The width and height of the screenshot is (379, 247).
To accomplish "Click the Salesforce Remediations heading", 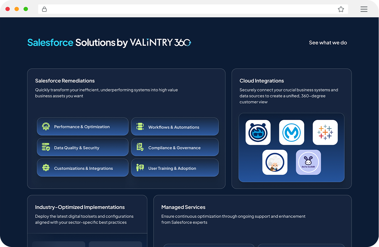I will coord(65,81).
